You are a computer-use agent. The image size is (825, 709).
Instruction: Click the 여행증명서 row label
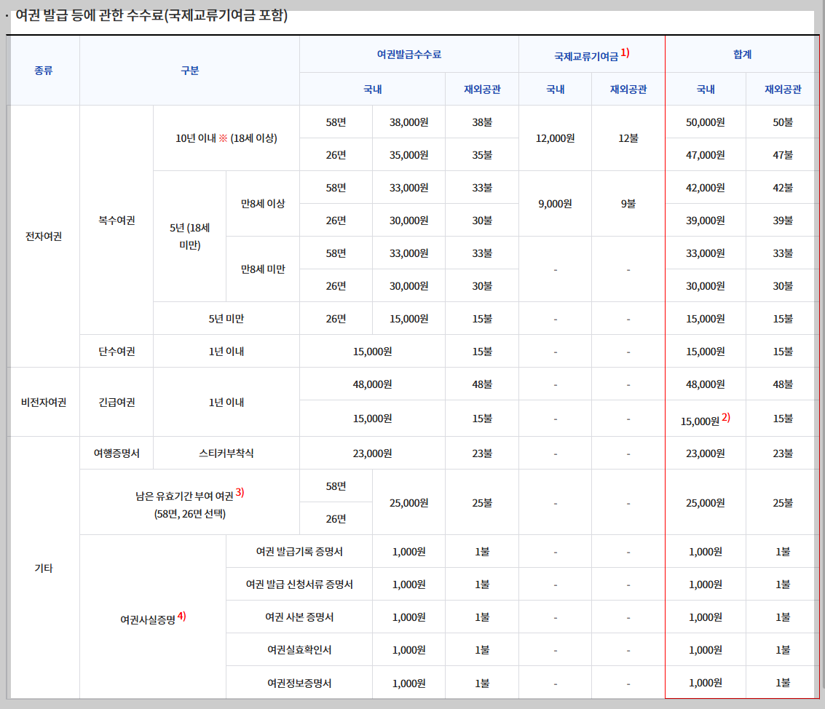(x=116, y=452)
